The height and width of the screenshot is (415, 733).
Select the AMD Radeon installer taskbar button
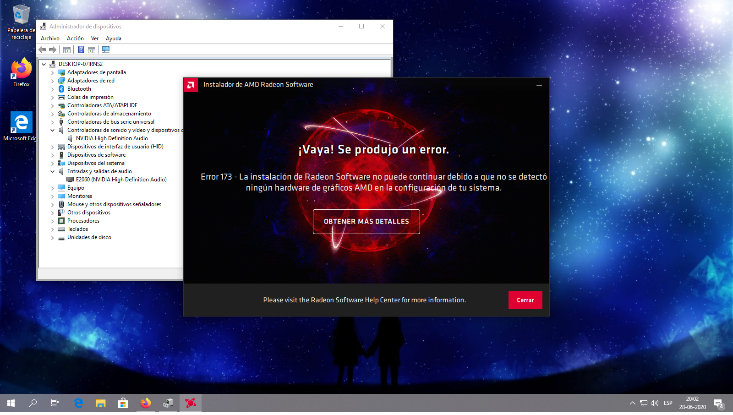tap(191, 403)
